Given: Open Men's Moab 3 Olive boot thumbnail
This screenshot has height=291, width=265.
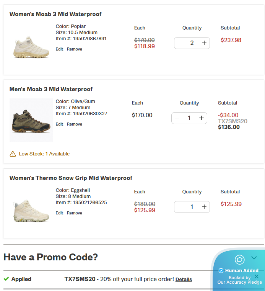Looking at the screenshot, I should point(31,120).
